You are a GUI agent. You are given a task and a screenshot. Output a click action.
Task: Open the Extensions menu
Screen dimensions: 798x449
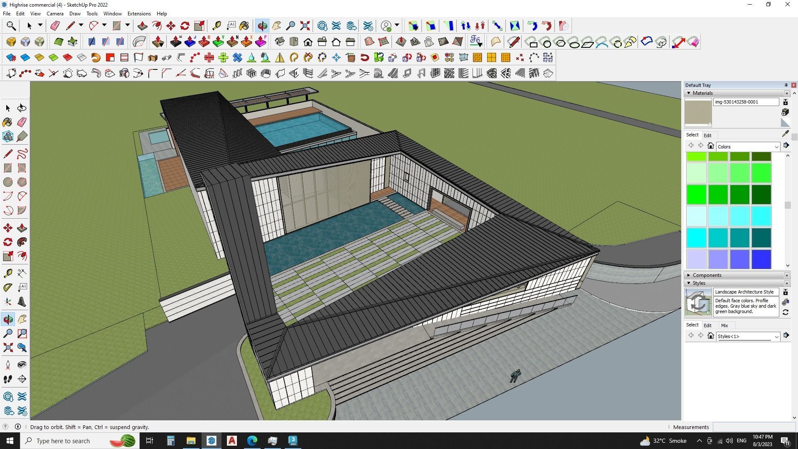[139, 14]
